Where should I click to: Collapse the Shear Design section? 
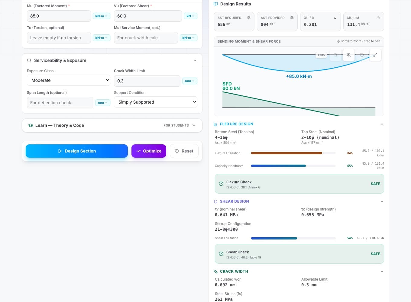382,201
